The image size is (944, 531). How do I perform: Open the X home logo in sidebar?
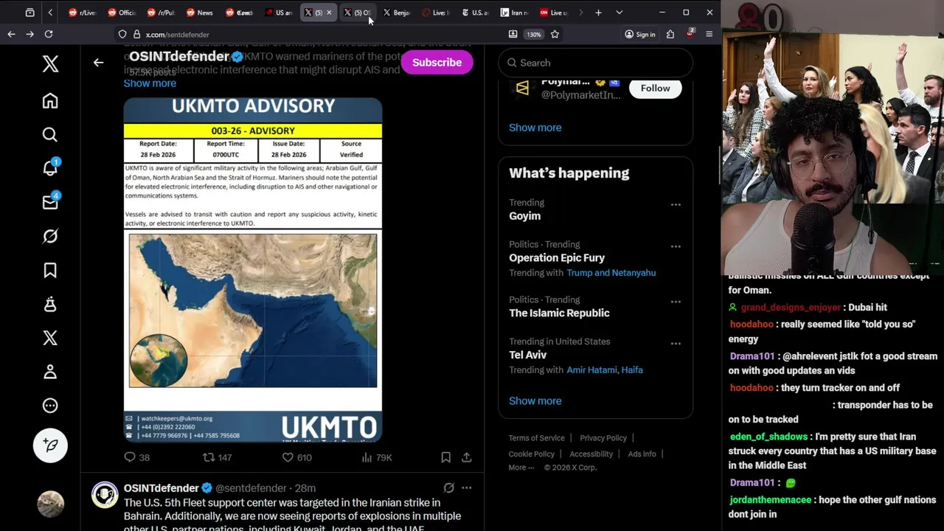(x=50, y=63)
